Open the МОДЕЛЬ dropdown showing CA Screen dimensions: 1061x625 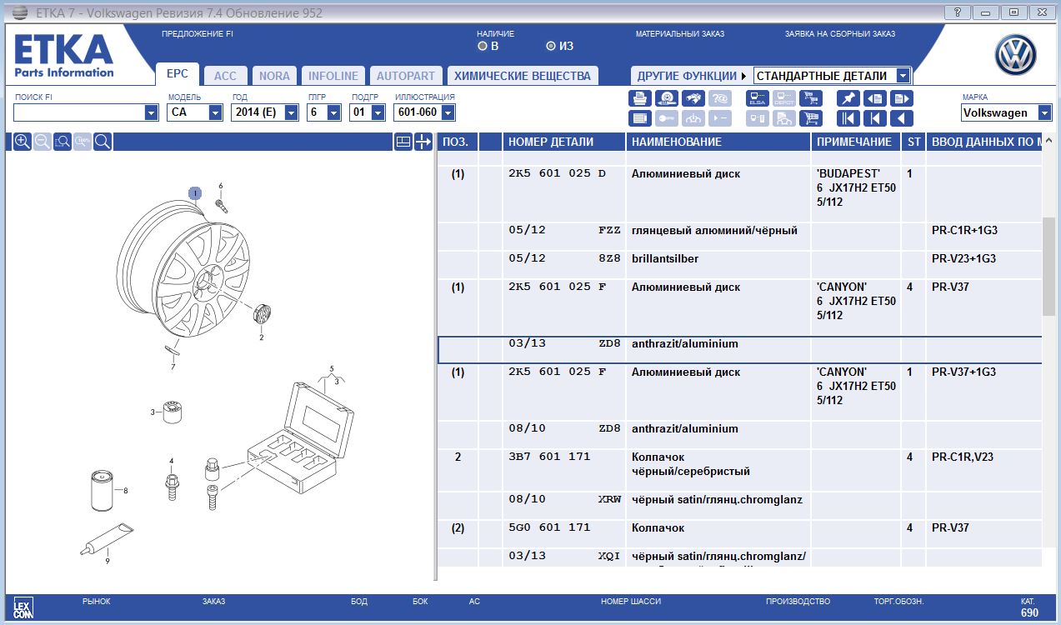pyautogui.click(x=215, y=112)
